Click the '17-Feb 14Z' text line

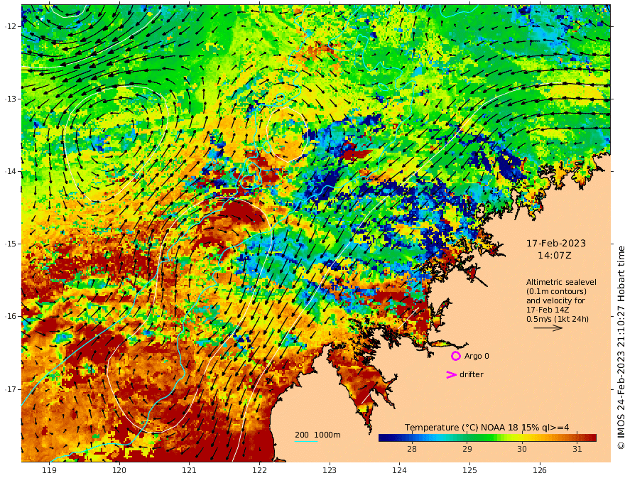[x=548, y=310]
